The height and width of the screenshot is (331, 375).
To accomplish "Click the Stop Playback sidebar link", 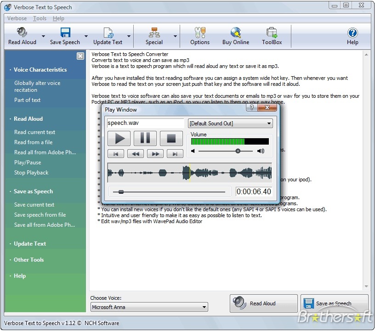I will [x=31, y=173].
